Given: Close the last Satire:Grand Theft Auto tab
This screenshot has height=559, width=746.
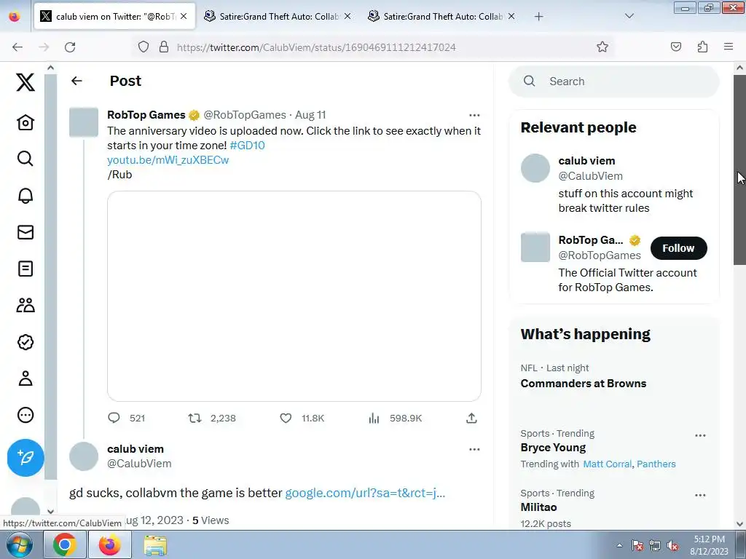Looking at the screenshot, I should point(511,16).
